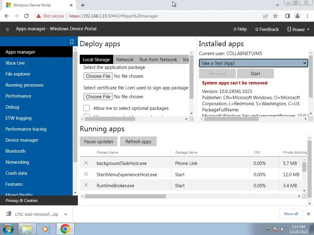
Task: Go to the Performance page
Action: coord(36,96)
